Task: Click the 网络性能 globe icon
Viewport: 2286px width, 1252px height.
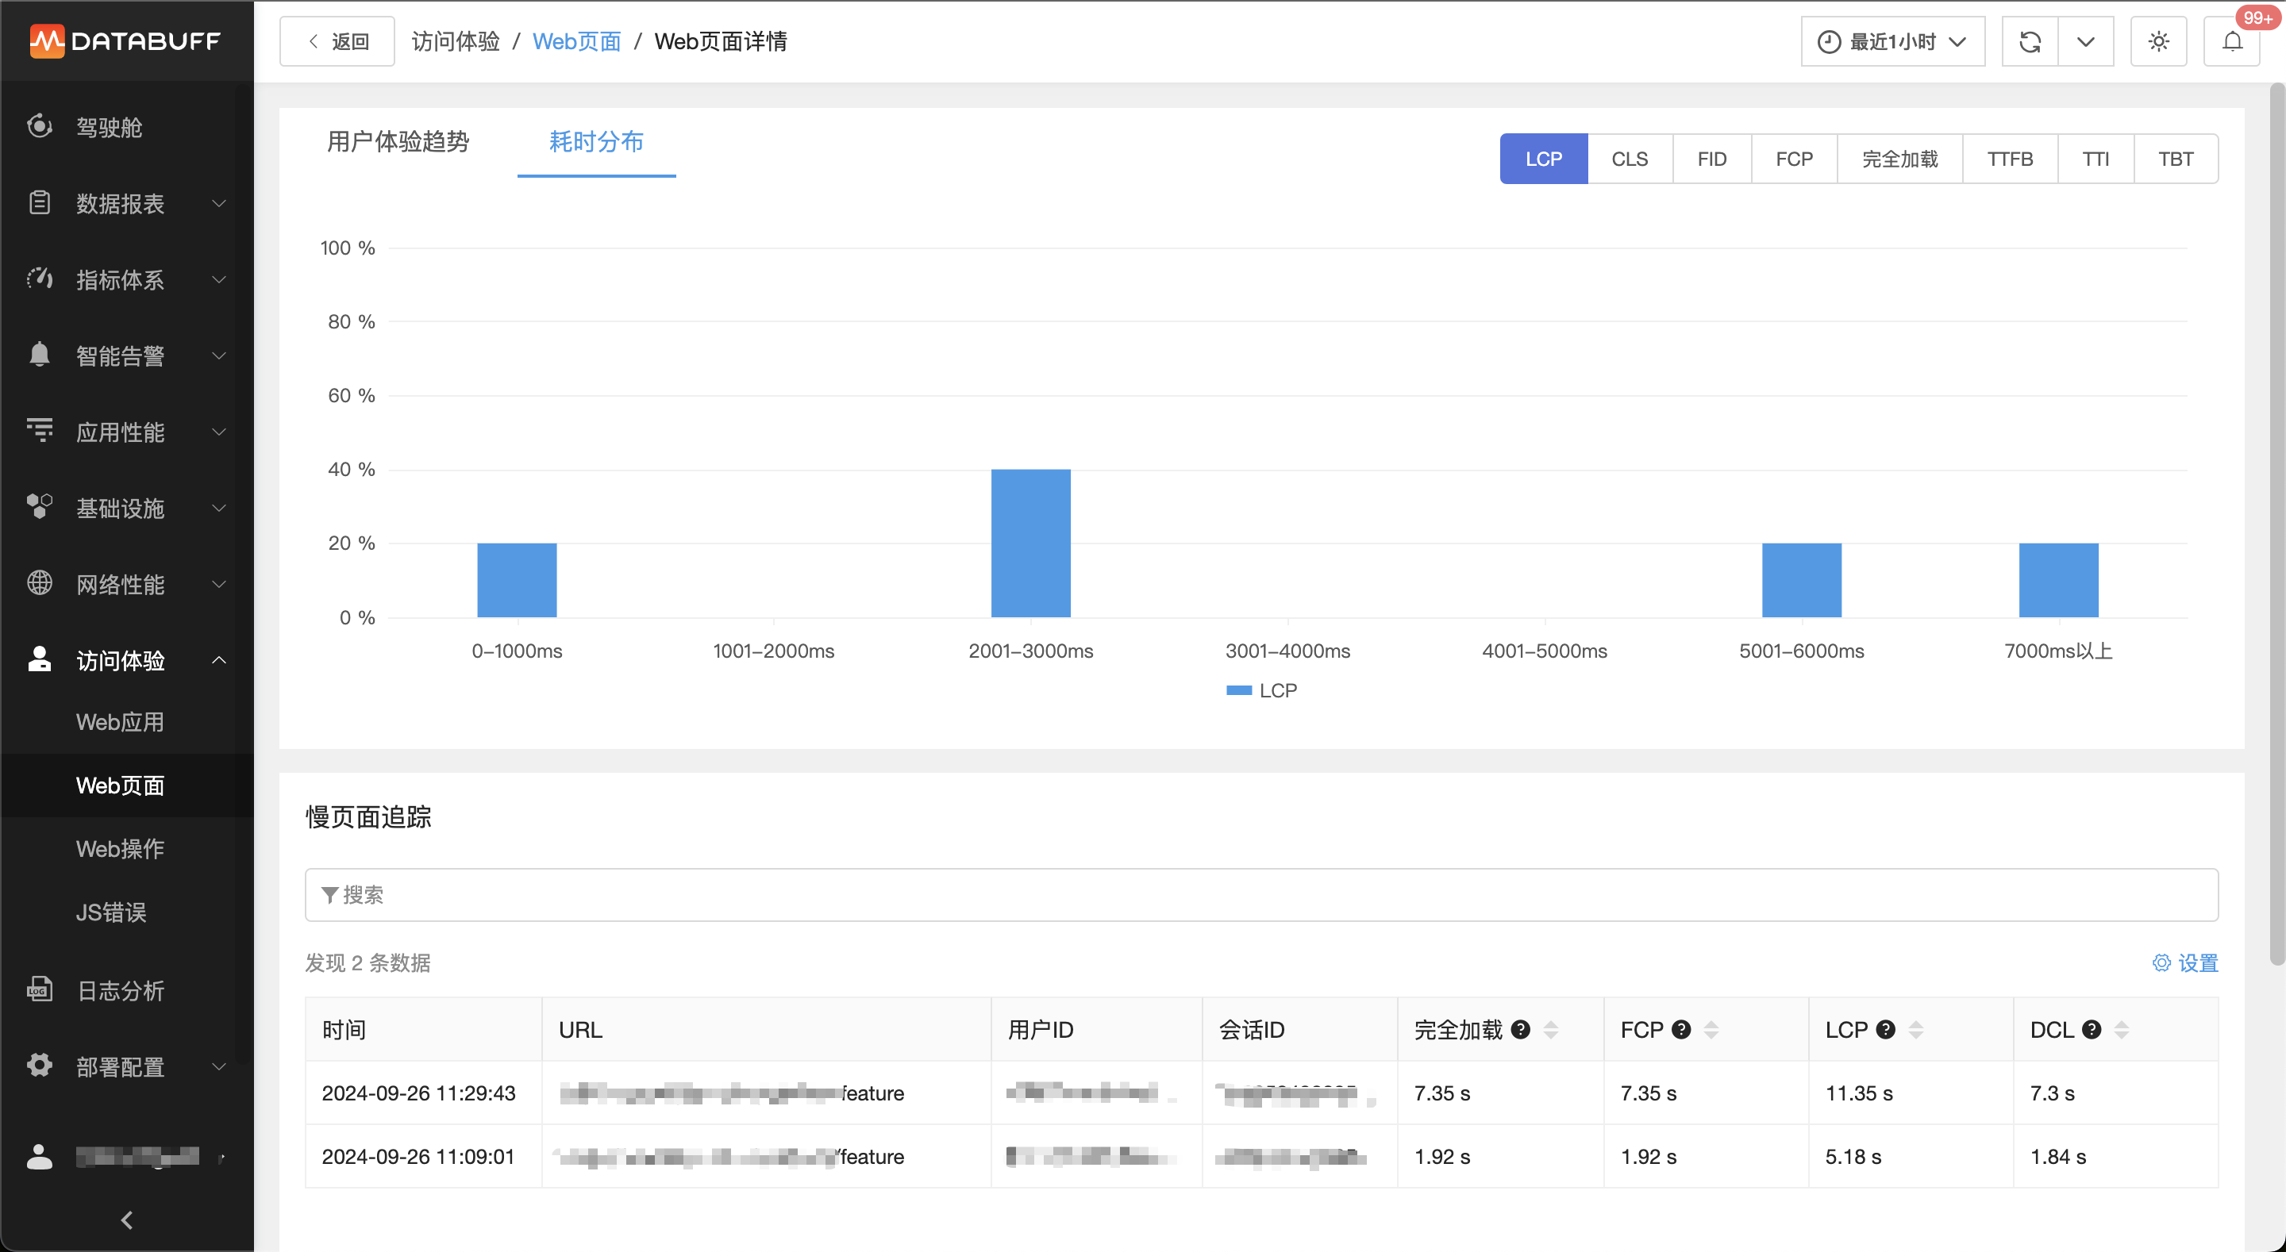Action: point(39,584)
